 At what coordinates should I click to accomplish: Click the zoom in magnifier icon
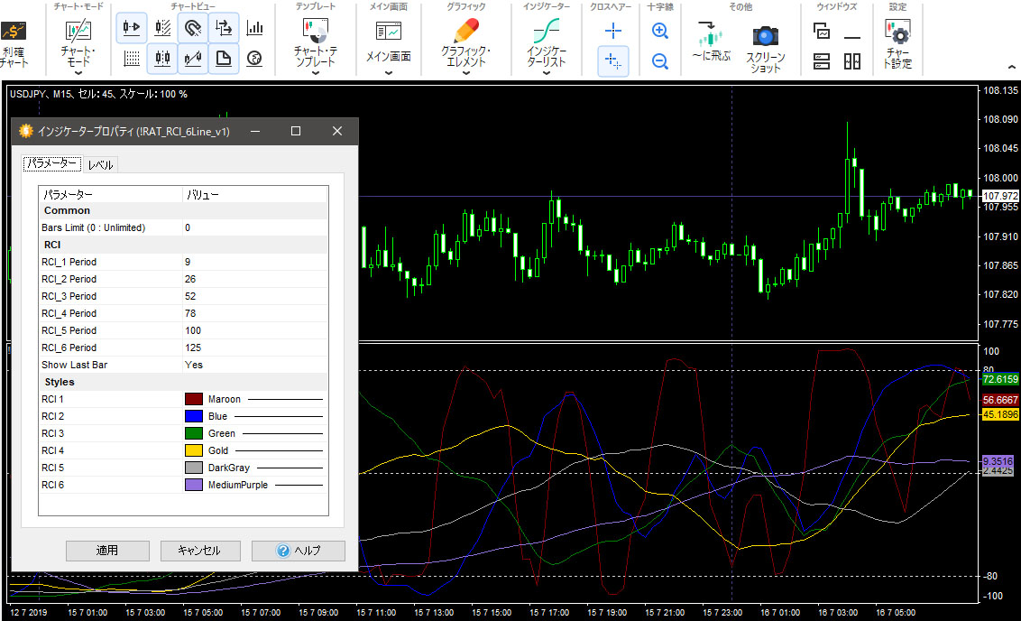click(659, 32)
